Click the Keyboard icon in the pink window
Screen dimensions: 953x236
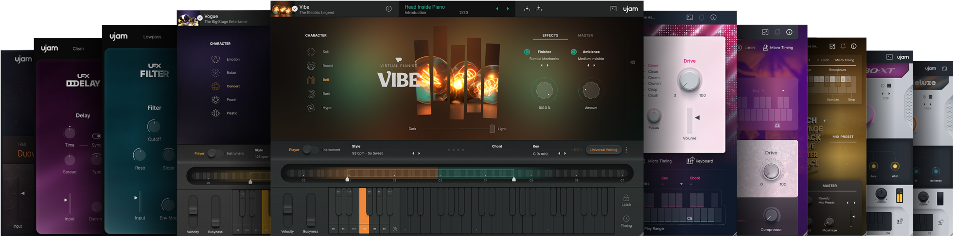(690, 161)
